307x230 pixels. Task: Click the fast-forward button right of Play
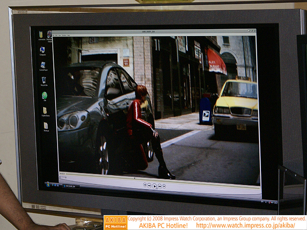coord(160,185)
